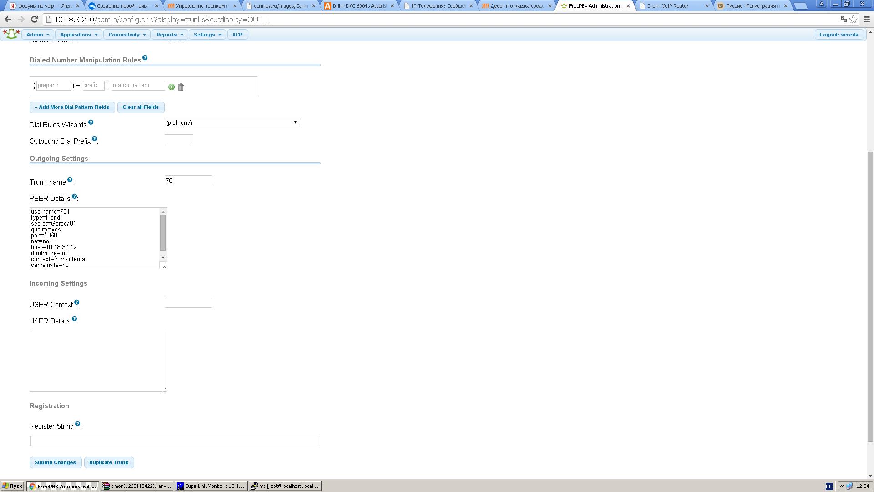Bookmark this page with the star icon
The height and width of the screenshot is (492, 874).
tap(854, 20)
